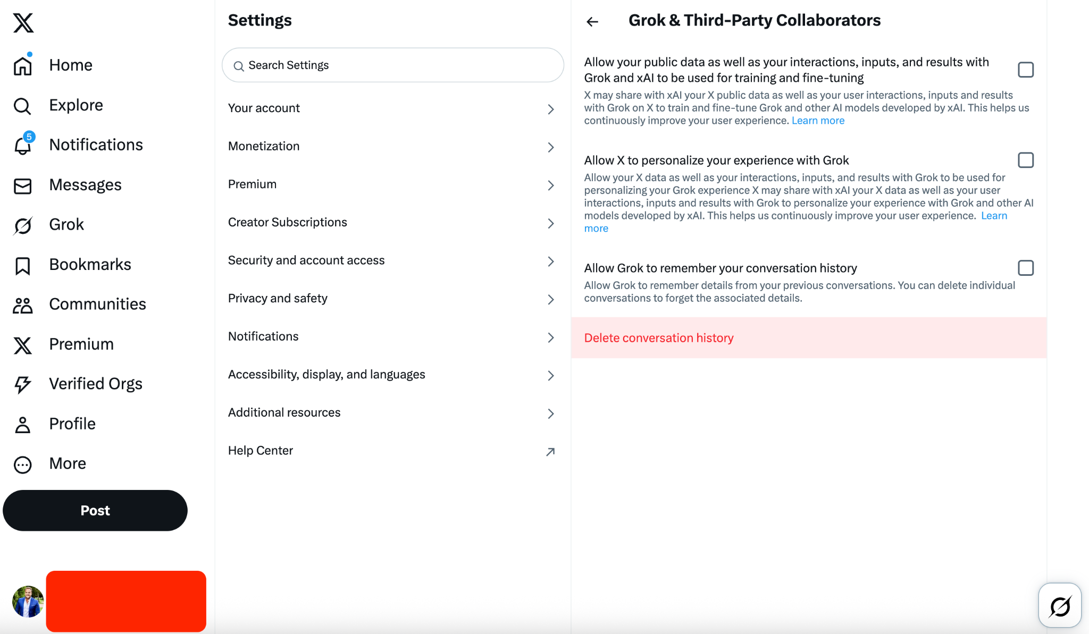Expand Privacy and safety chevron
Screen dimensions: 1089x634
[x=550, y=299]
